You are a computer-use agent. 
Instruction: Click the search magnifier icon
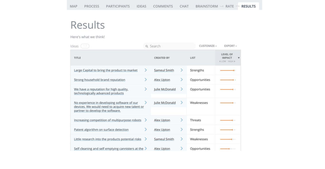pos(147,46)
